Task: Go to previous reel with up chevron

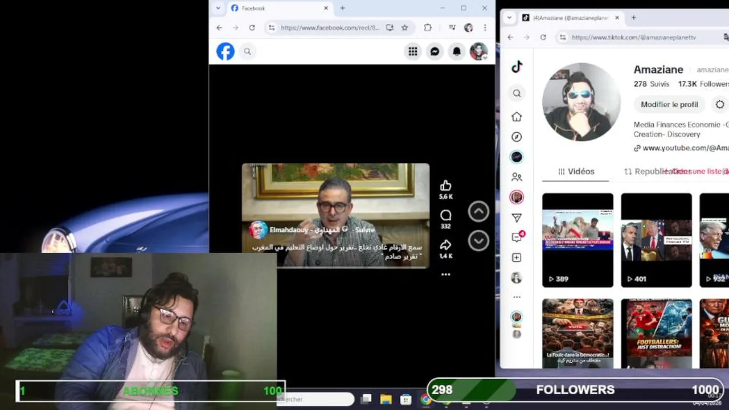Action: pos(478,211)
